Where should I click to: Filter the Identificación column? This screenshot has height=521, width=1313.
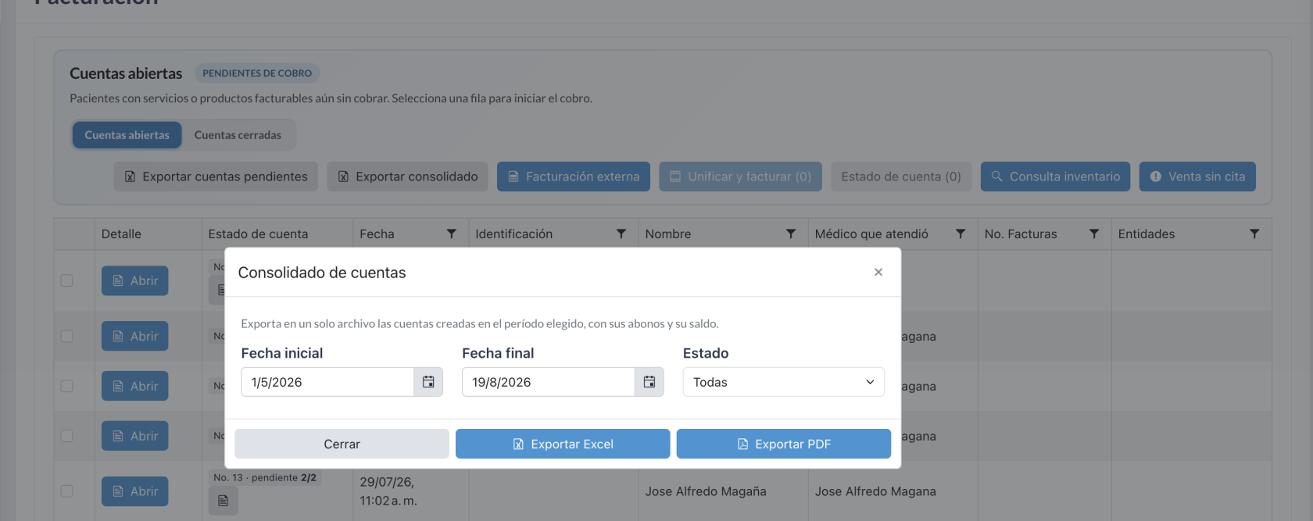point(621,234)
